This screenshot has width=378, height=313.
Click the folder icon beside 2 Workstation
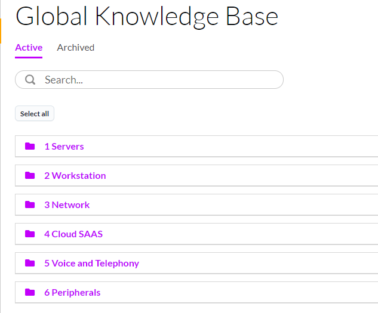coord(30,175)
